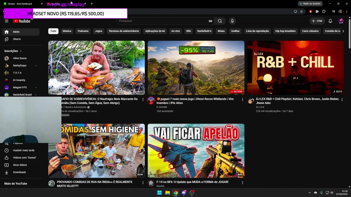Open options for the F-14 no BF6 video
The width and height of the screenshot is (351, 197).
click(242, 182)
